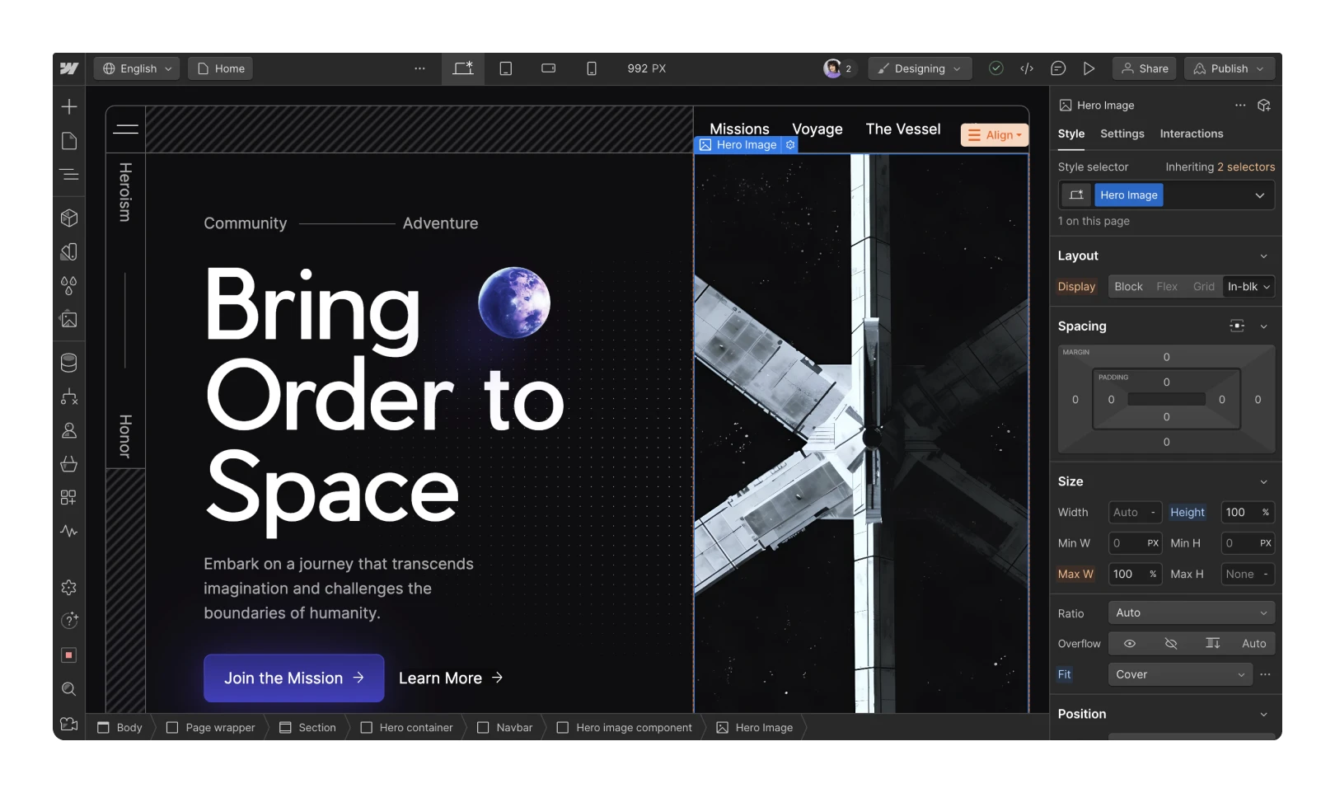
Task: Open the Pages panel icon
Action: (69, 141)
